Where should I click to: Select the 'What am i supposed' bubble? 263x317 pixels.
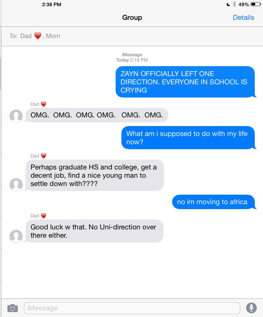click(188, 138)
